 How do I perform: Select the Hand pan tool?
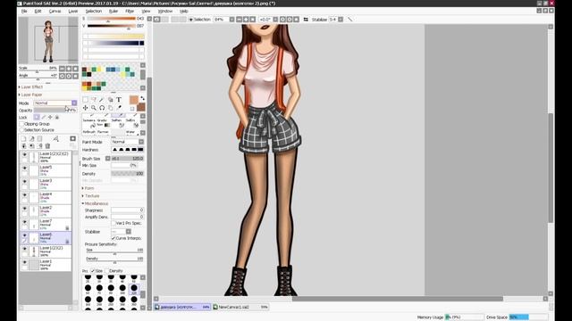pyautogui.click(x=111, y=108)
